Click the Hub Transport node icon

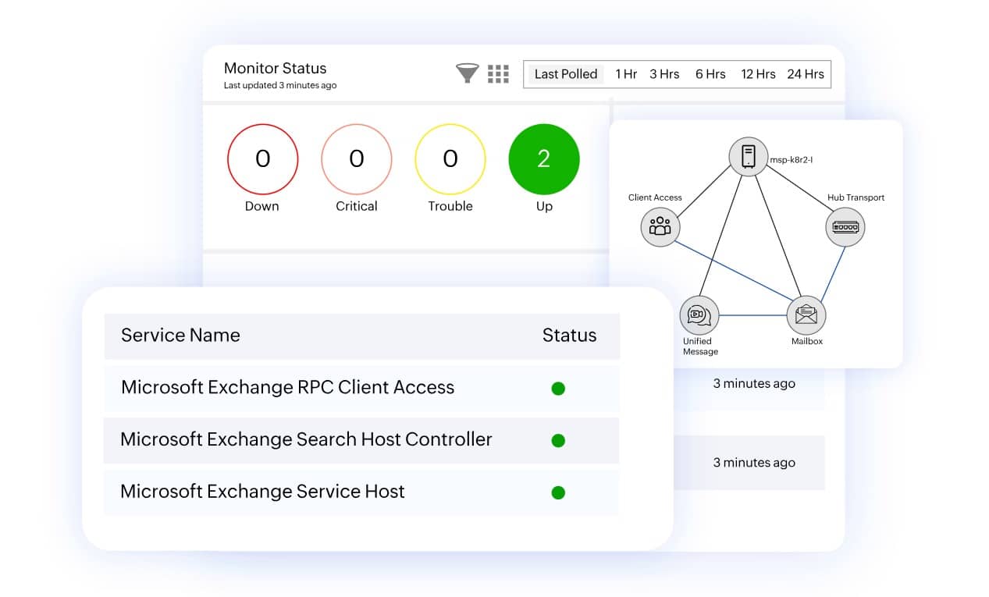pyautogui.click(x=845, y=227)
